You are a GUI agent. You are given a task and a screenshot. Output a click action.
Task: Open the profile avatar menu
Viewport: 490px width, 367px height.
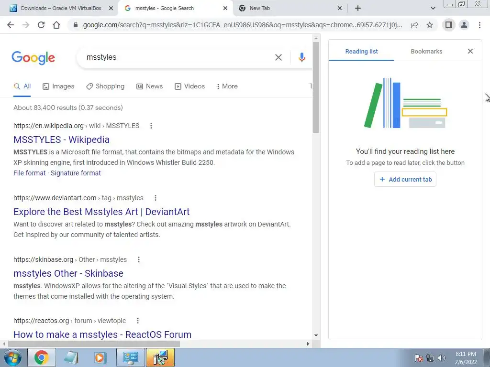(x=464, y=25)
